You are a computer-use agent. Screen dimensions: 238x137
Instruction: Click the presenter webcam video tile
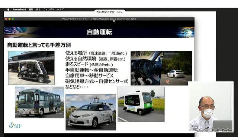(x=211, y=107)
